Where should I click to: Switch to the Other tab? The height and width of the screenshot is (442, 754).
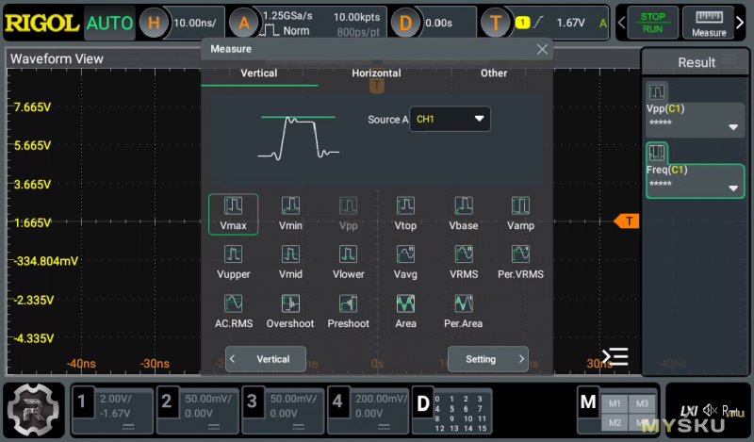pyautogui.click(x=493, y=74)
